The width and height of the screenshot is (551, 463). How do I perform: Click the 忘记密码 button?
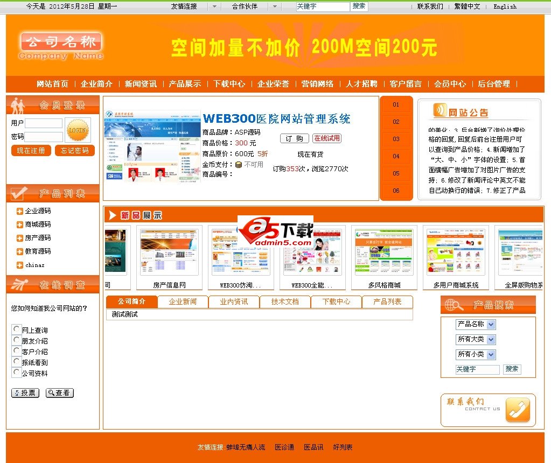74,150
